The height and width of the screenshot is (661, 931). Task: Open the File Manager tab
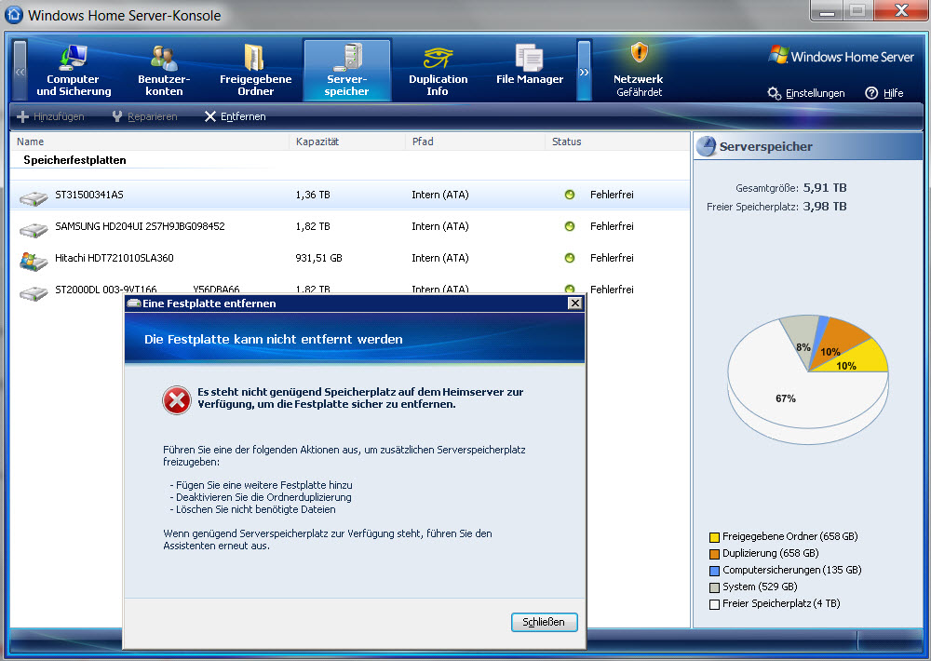[x=530, y=65]
